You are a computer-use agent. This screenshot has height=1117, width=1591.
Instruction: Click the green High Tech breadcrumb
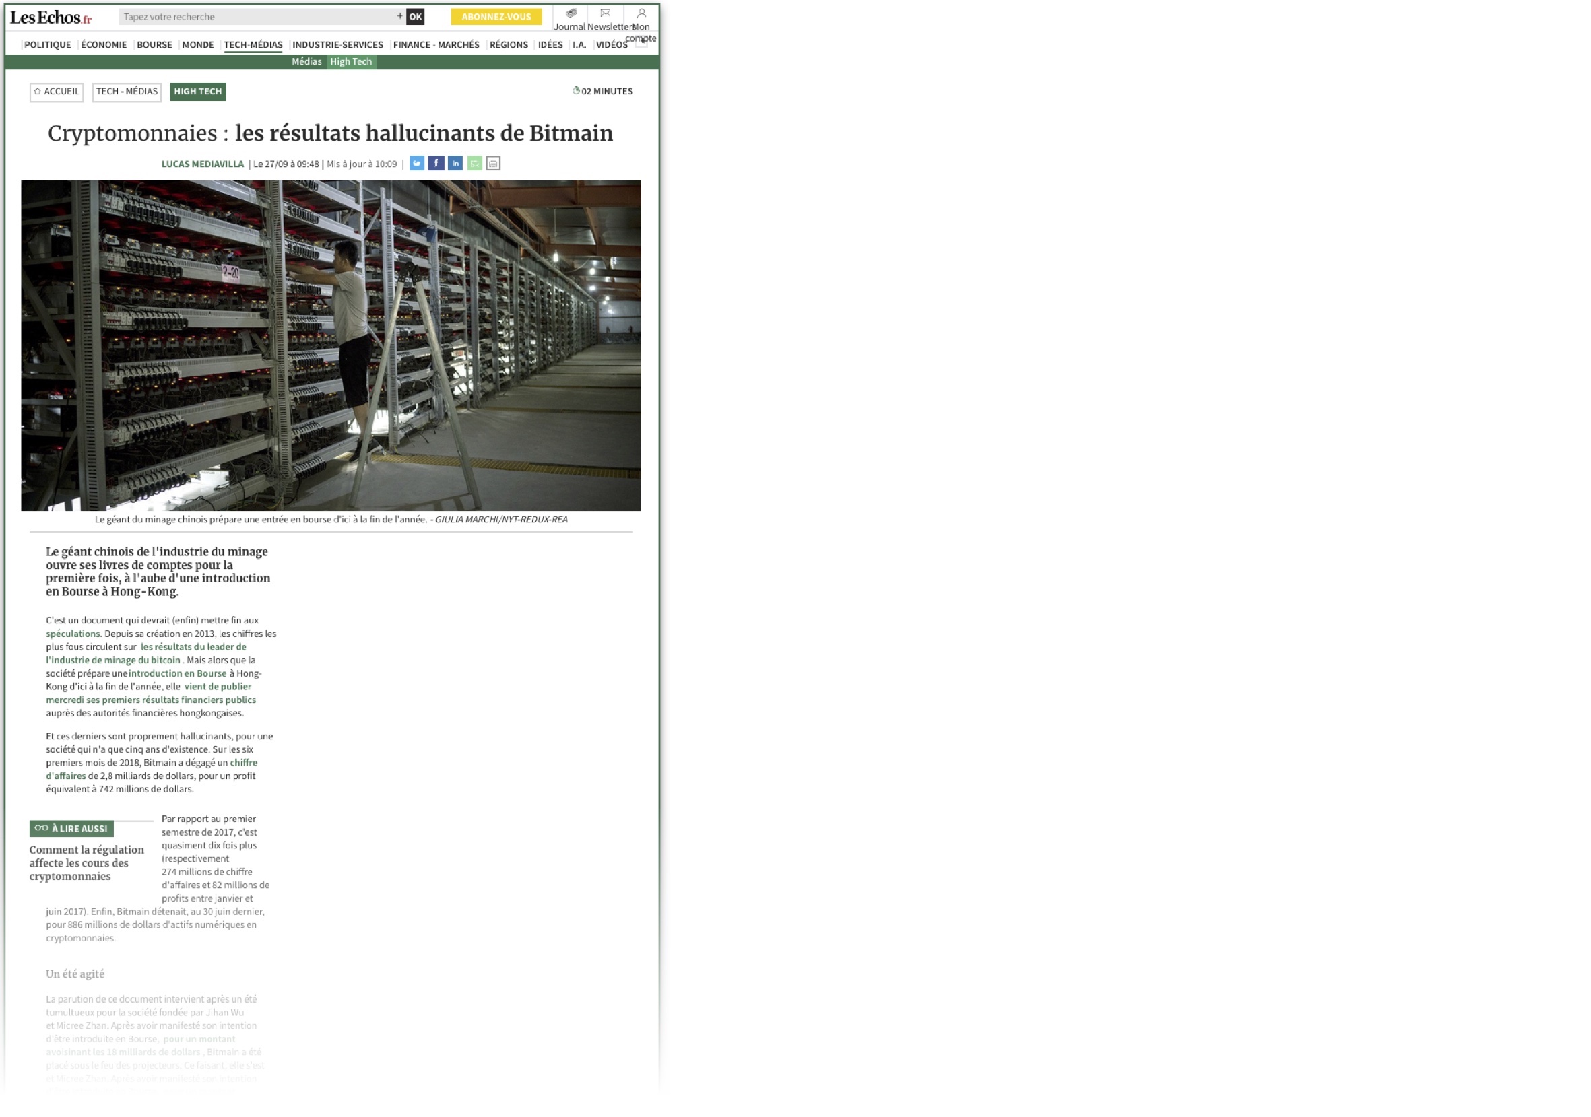pos(197,92)
